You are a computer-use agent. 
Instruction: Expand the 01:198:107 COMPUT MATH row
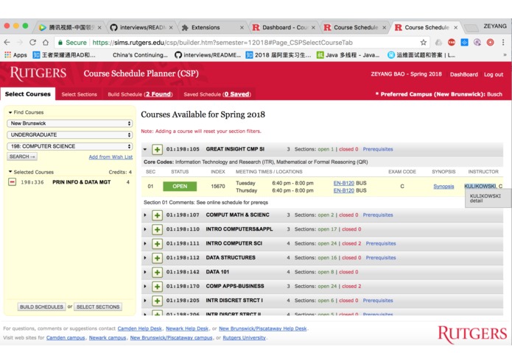coord(145,215)
